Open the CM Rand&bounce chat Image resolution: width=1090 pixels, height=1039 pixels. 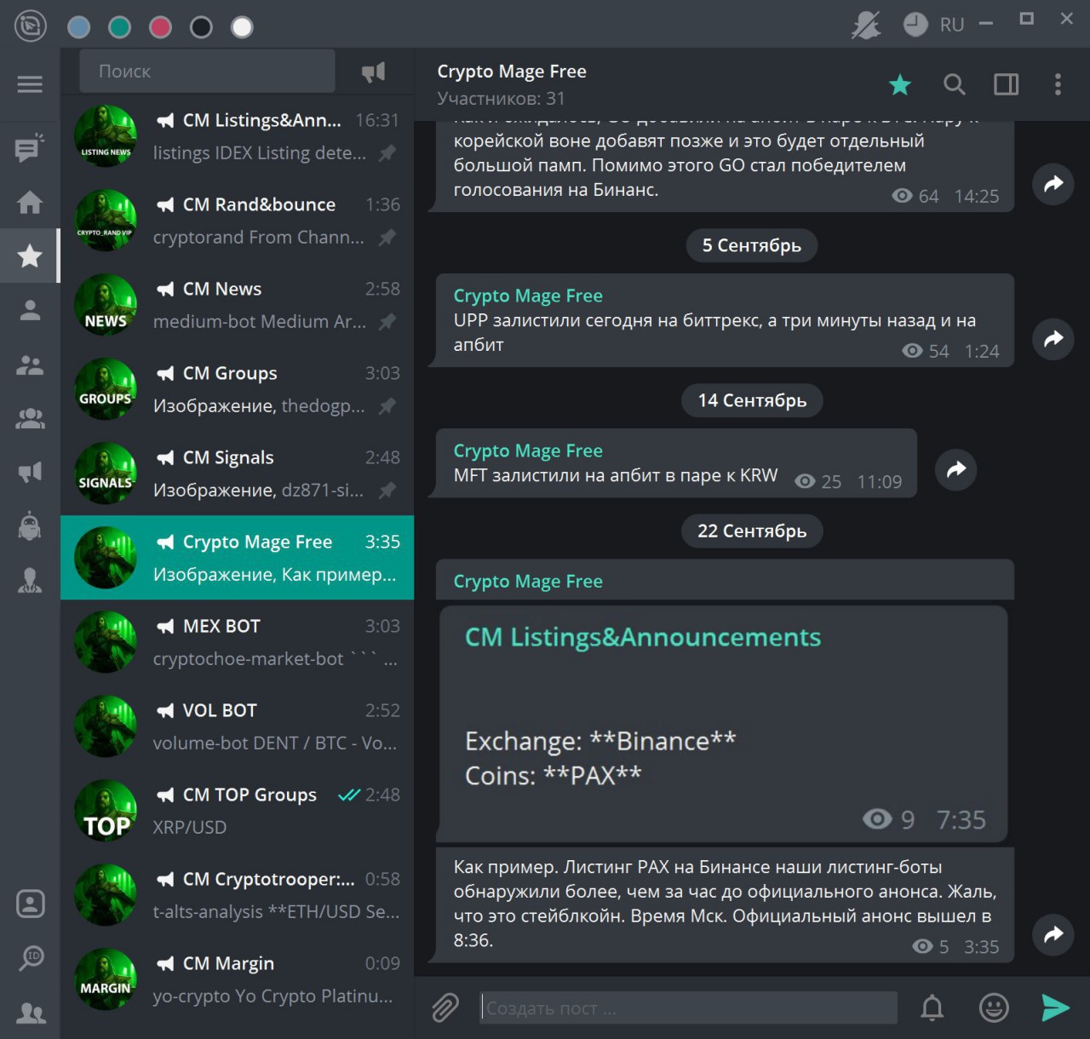click(x=237, y=221)
